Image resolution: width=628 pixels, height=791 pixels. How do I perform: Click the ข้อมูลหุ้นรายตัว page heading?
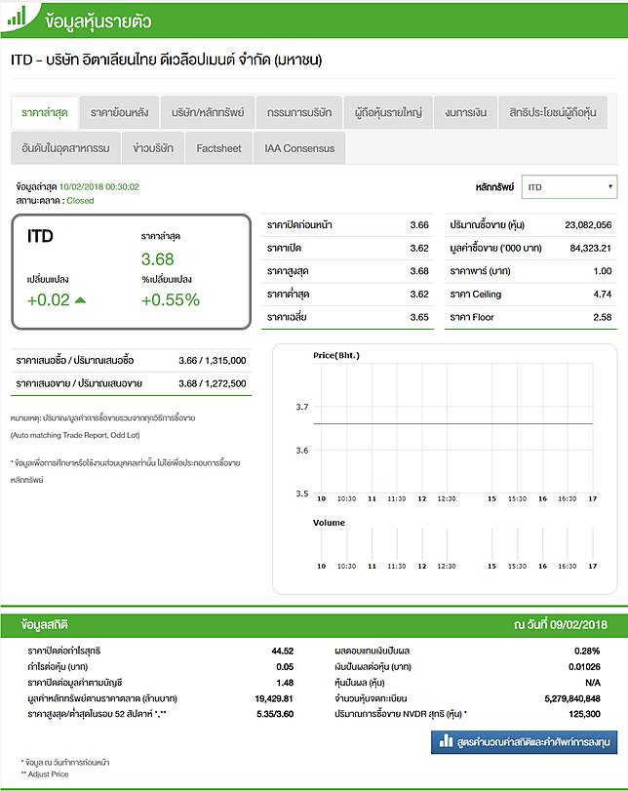98,21
